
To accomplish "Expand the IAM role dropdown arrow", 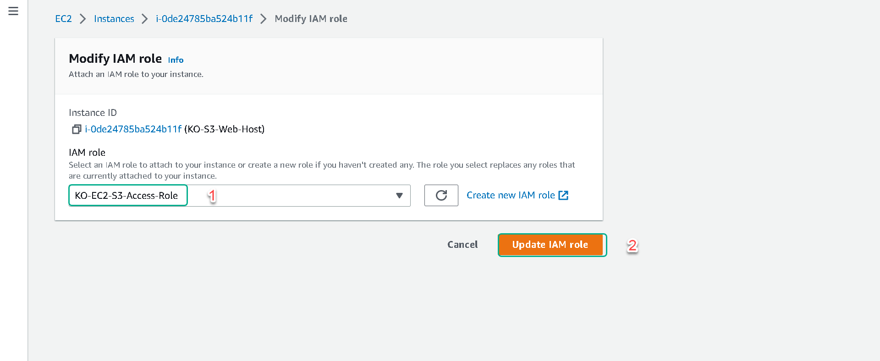I will click(399, 196).
